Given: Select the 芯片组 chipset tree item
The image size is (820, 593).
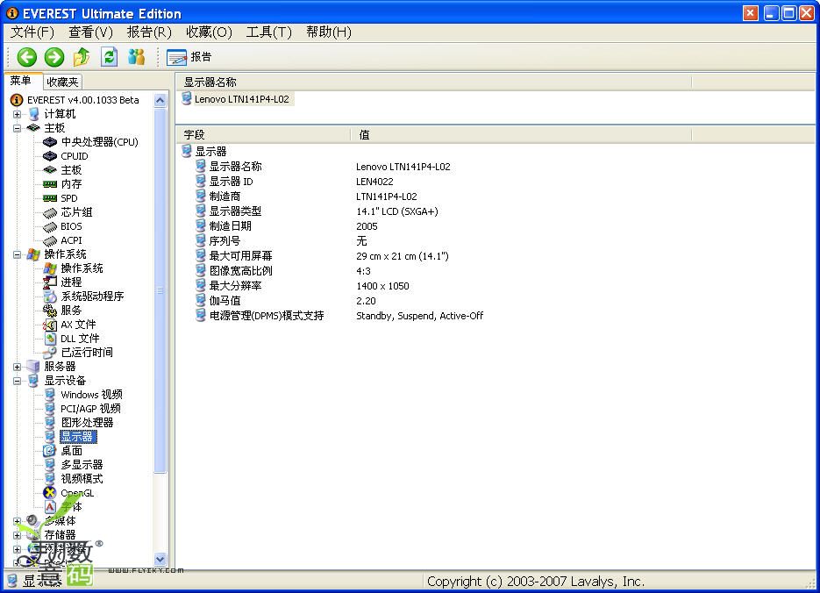Looking at the screenshot, I should click(76, 212).
